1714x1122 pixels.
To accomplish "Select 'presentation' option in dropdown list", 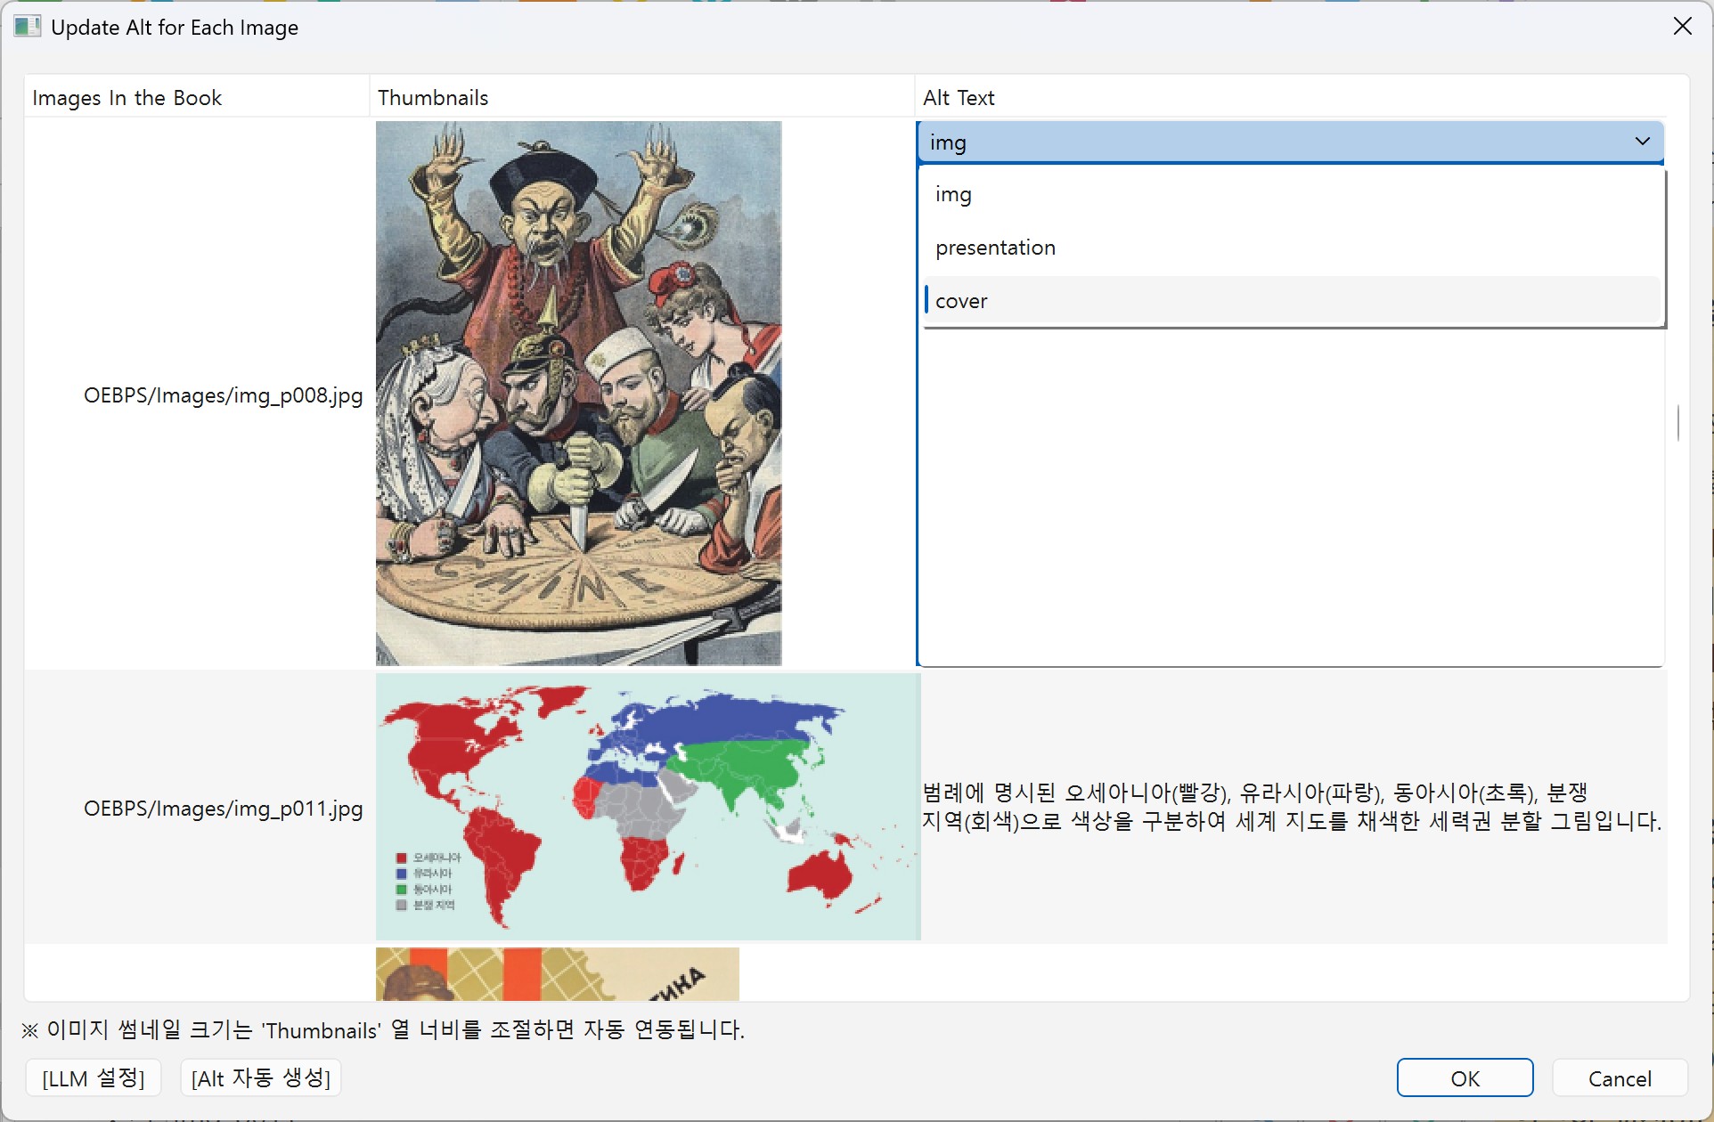I will (995, 248).
